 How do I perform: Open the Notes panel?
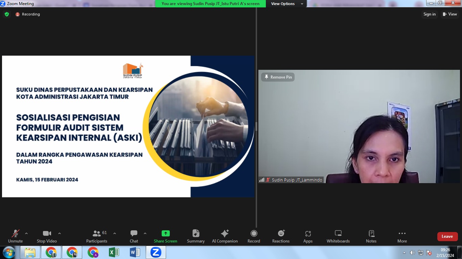click(x=371, y=236)
